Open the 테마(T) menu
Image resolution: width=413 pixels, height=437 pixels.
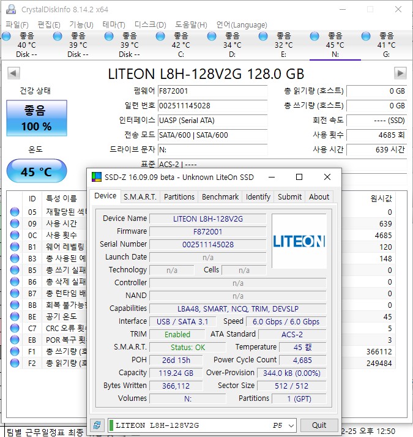point(114,25)
